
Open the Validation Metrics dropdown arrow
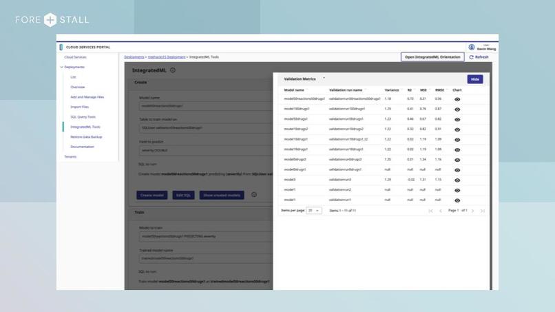tap(324, 79)
